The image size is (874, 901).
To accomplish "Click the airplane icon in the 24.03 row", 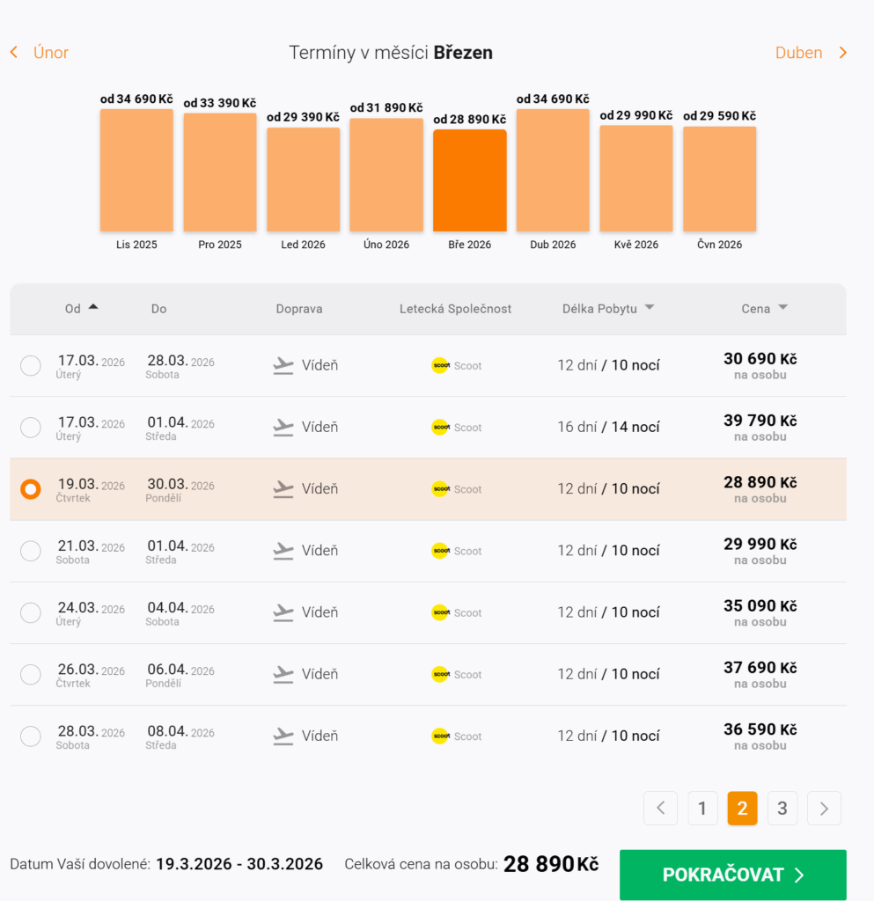I will point(283,612).
